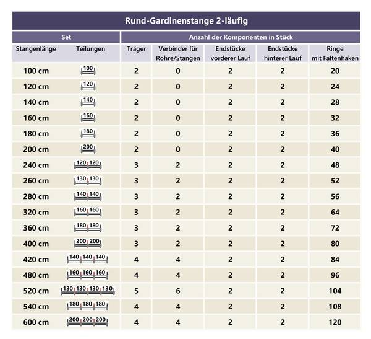Select the '420 cm' rod length cell
The width and height of the screenshot is (371, 339).
(36, 259)
